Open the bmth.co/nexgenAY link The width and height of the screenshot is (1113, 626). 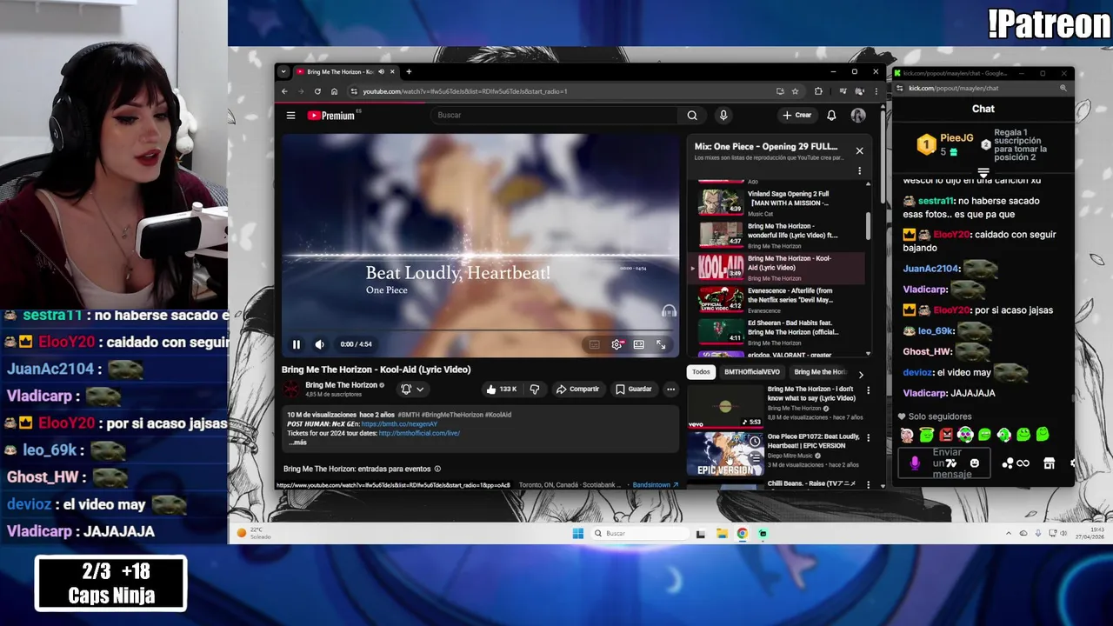click(x=399, y=423)
